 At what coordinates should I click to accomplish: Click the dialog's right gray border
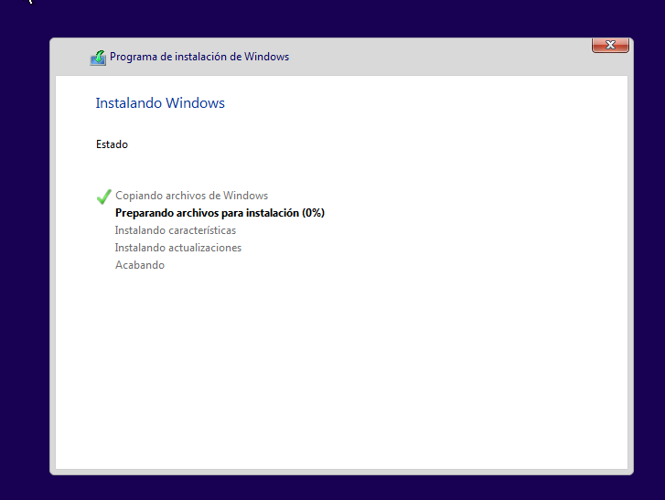630,274
